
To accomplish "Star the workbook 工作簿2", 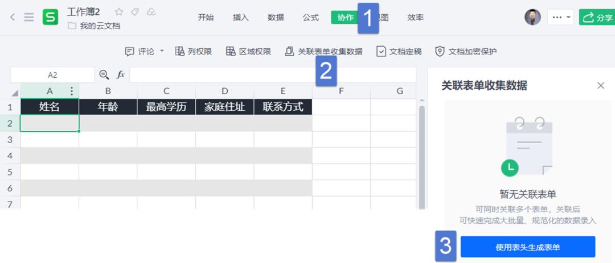I will pyautogui.click(x=119, y=12).
